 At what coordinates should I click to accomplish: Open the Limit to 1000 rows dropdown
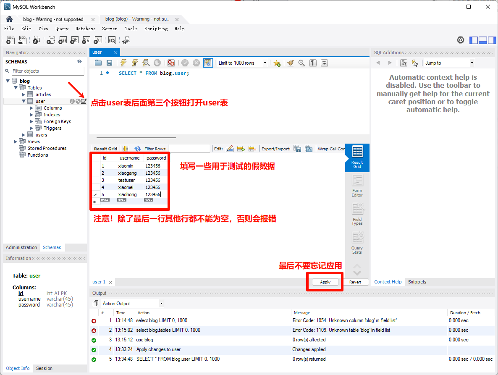click(242, 63)
